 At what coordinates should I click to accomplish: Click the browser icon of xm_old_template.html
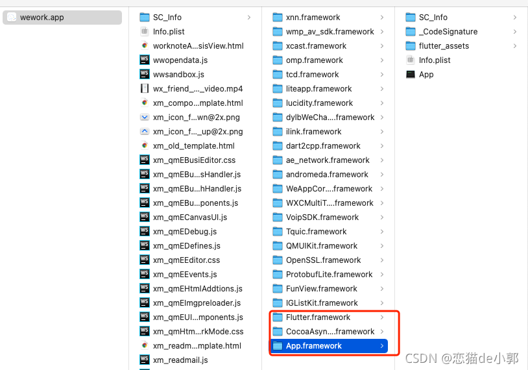pyautogui.click(x=145, y=145)
